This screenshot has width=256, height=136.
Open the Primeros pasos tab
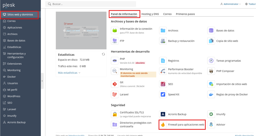pos(185,14)
